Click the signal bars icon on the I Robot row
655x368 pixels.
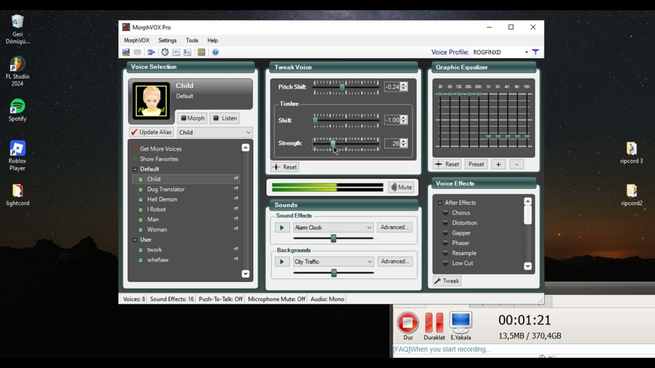(236, 209)
